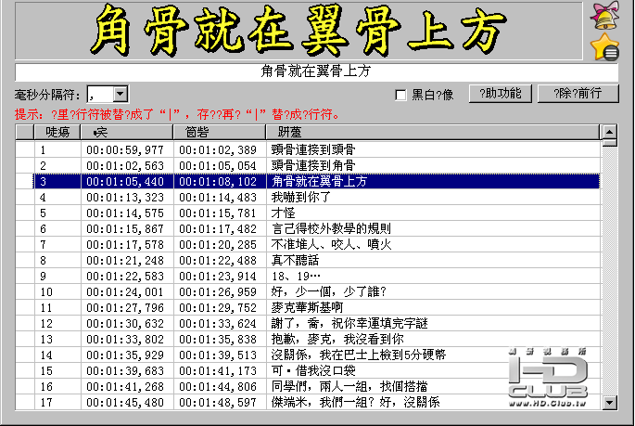The width and height of the screenshot is (635, 426).
Task: Click the bell with pink bow icon
Action: 605,16
